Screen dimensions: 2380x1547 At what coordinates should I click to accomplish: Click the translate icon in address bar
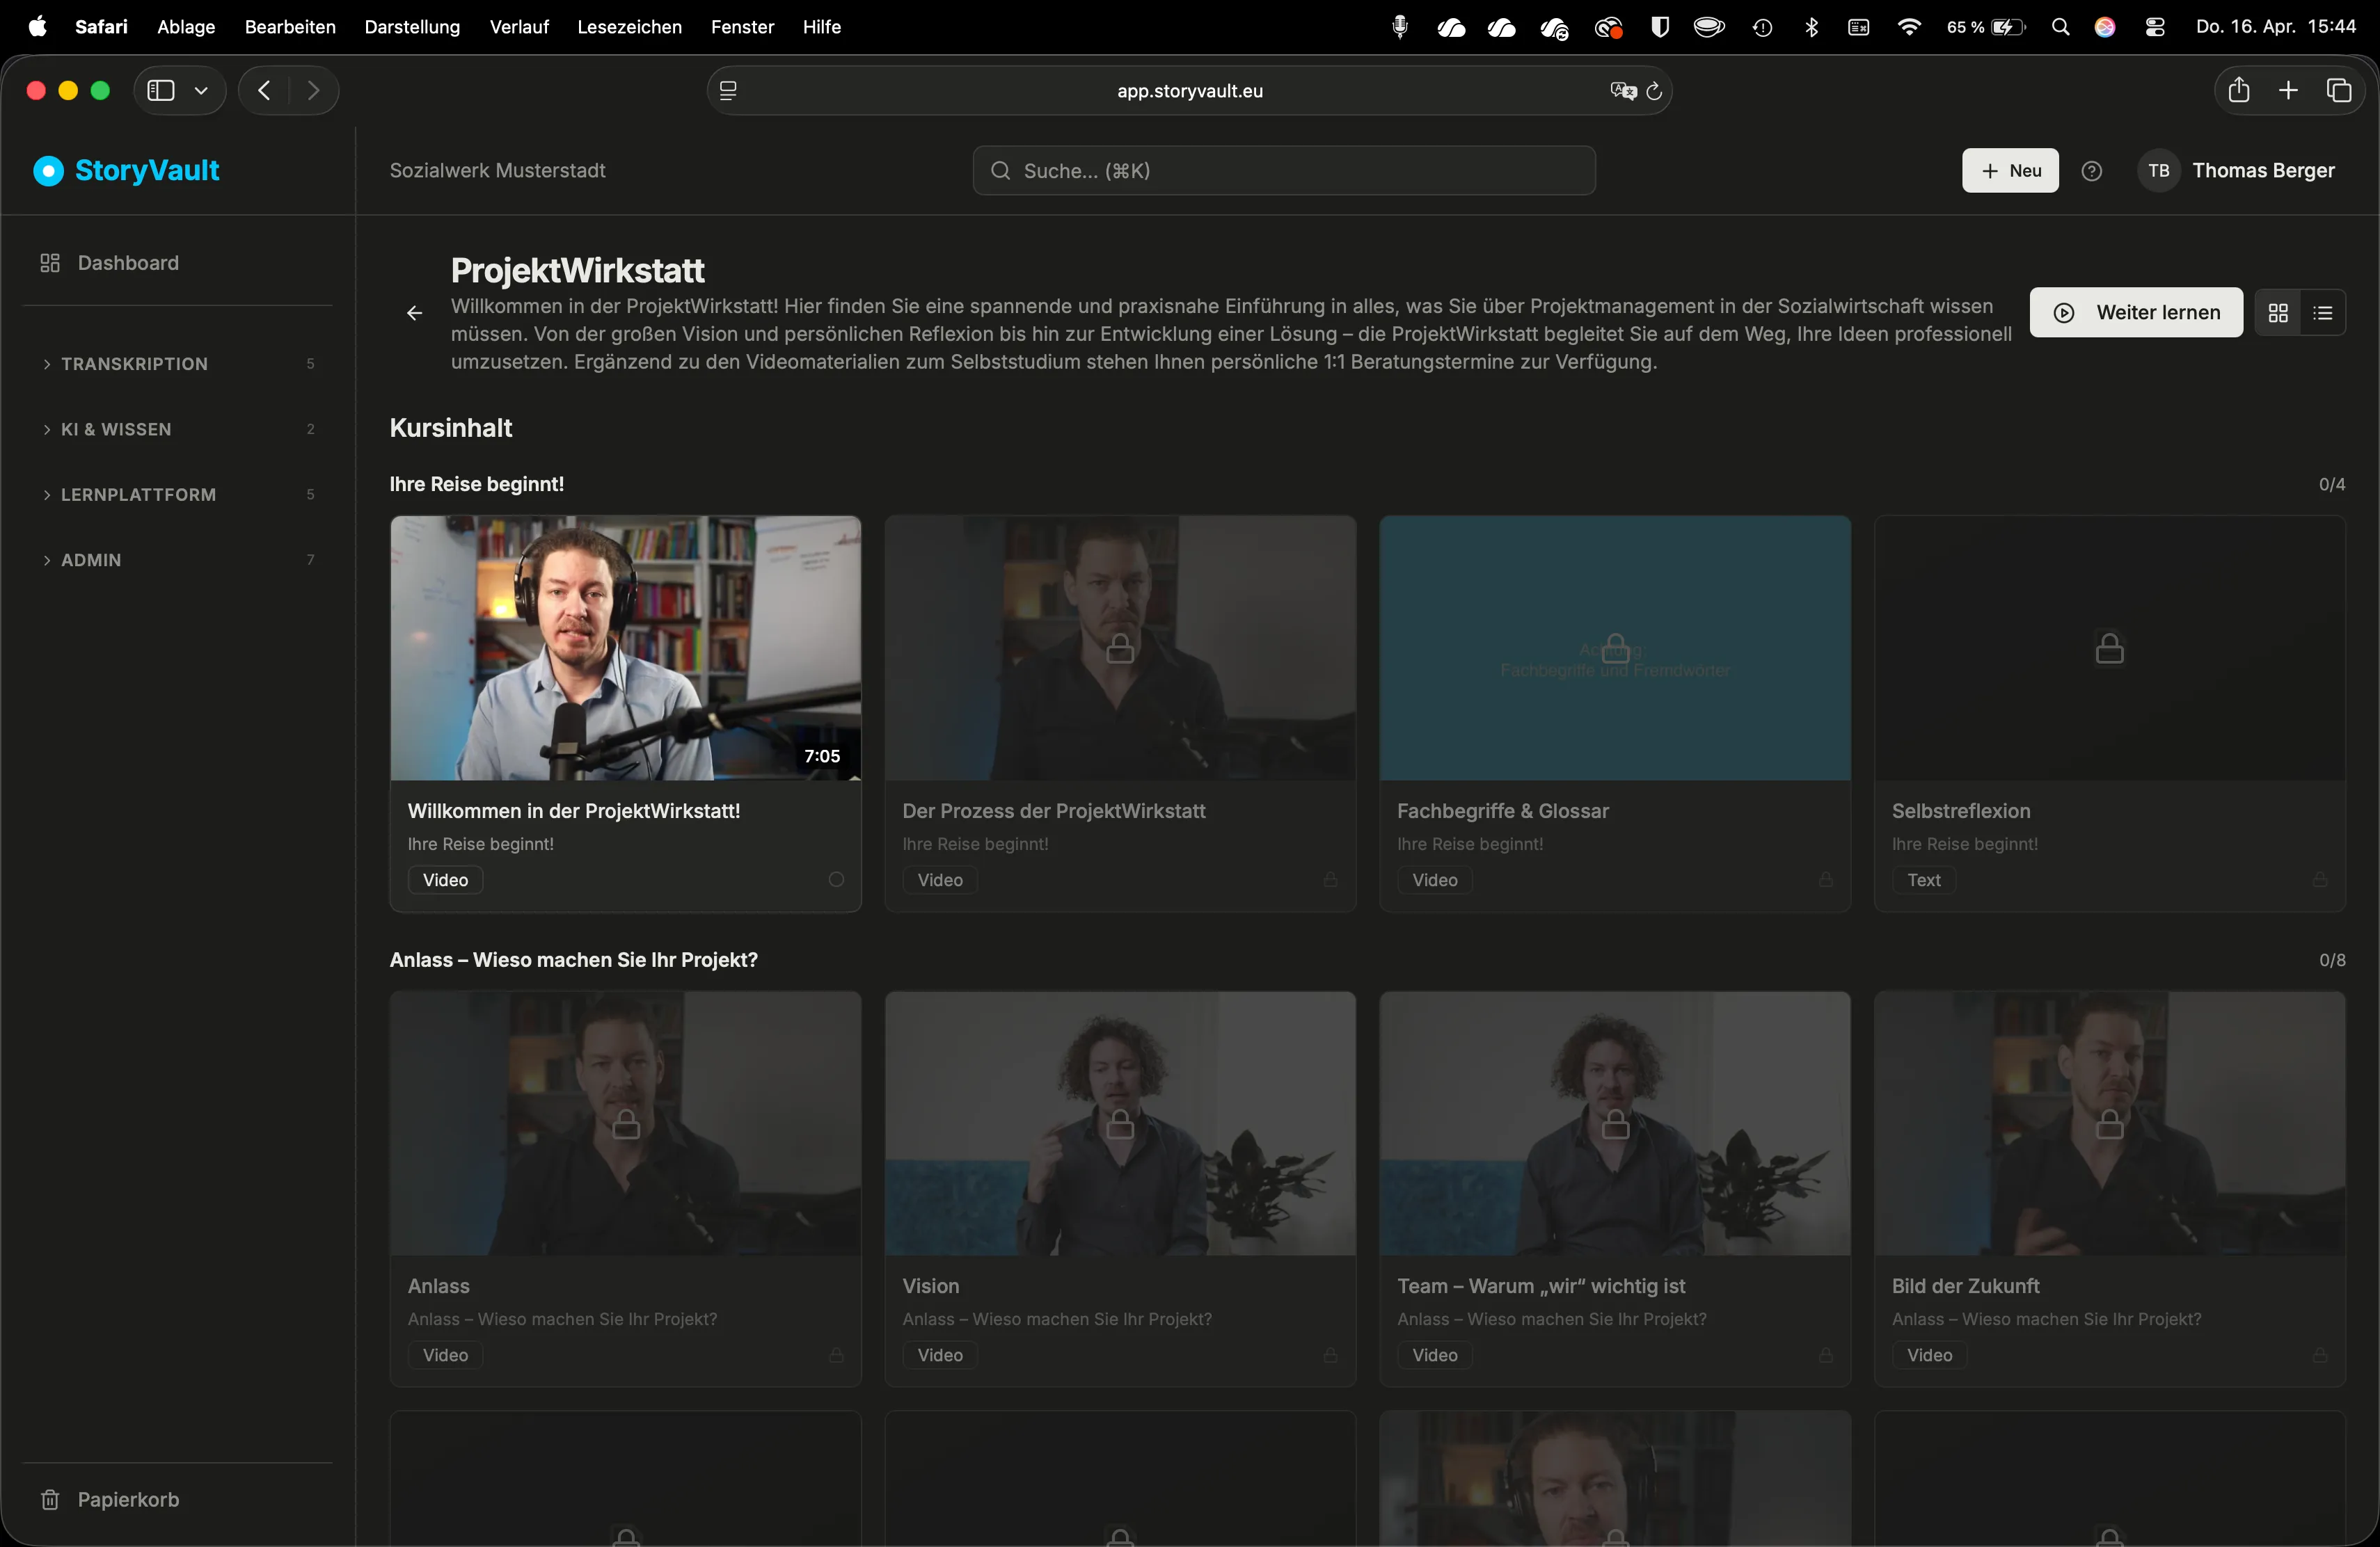tap(1623, 91)
